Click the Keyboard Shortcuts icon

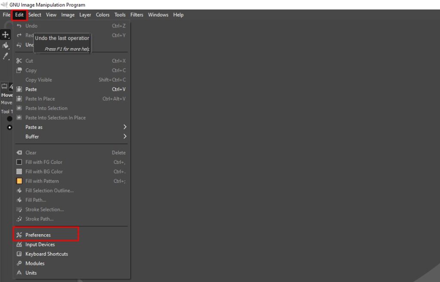tap(19, 254)
